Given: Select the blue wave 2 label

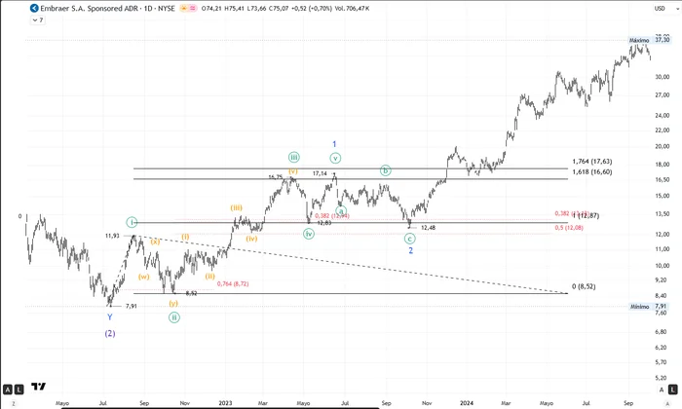Looking at the screenshot, I should coord(410,250).
